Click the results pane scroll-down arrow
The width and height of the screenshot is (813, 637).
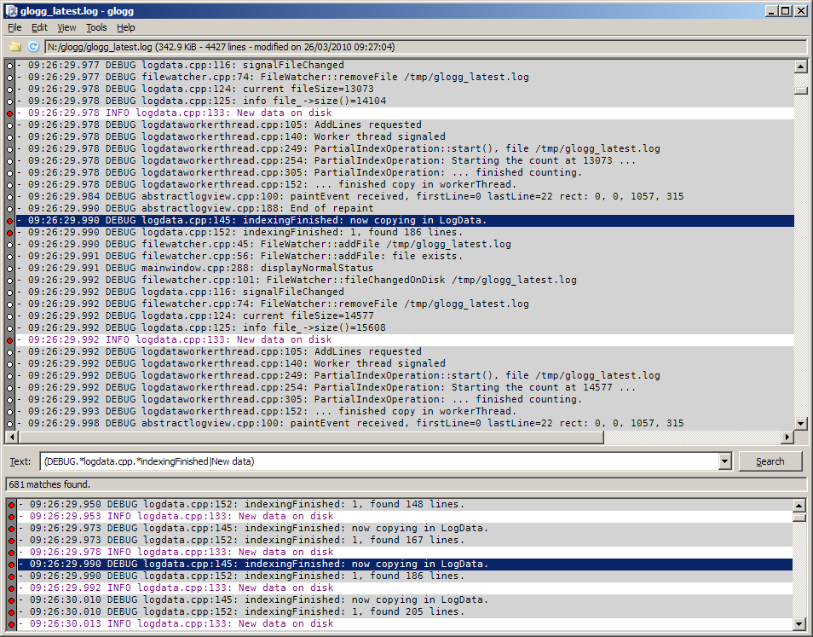[799, 624]
